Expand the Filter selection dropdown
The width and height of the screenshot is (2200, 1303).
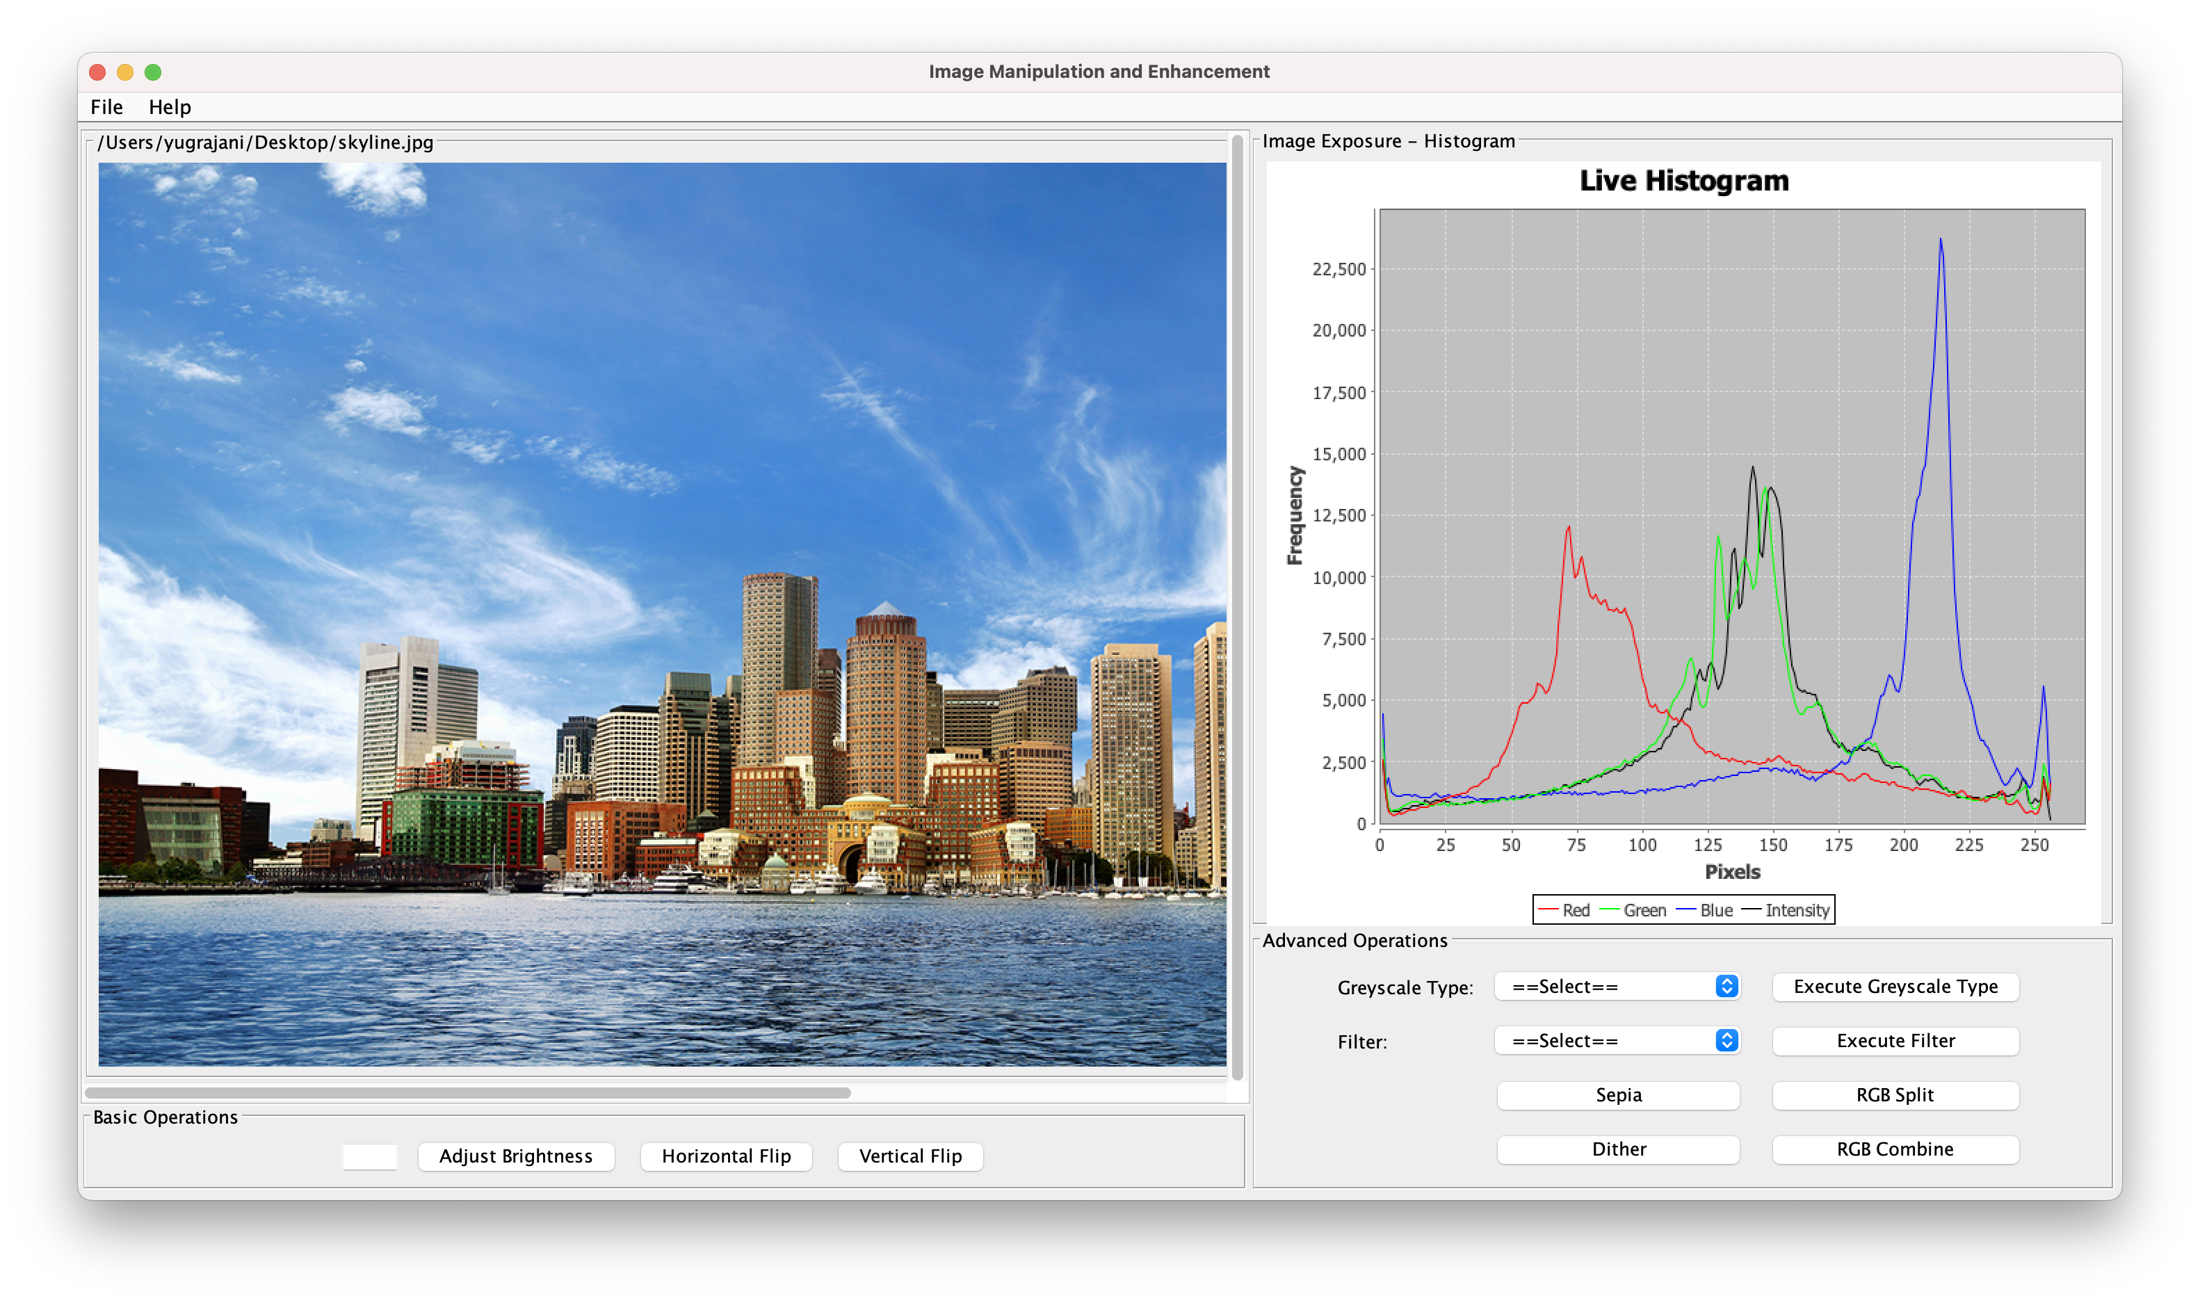click(x=1619, y=1039)
